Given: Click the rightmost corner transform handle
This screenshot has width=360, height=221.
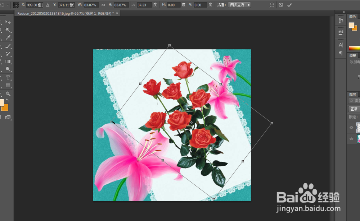Looking at the screenshot, I should [271, 123].
